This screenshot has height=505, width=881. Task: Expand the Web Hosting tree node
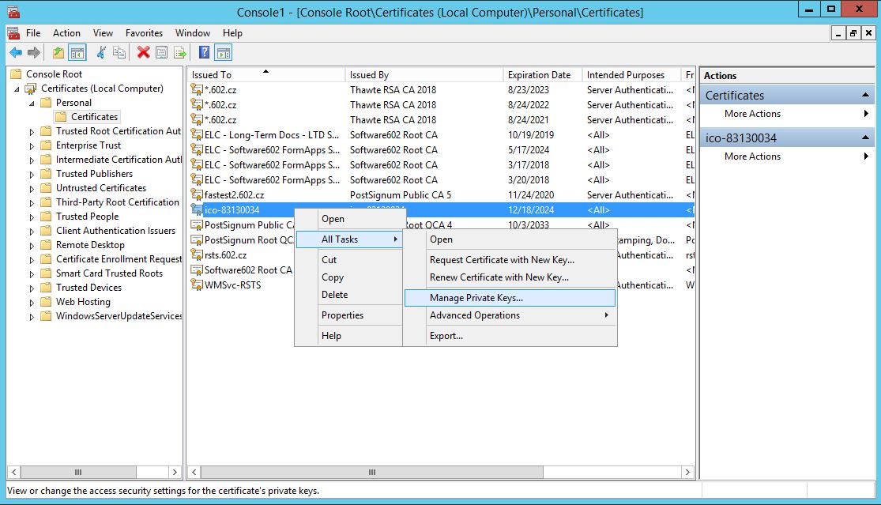(32, 303)
